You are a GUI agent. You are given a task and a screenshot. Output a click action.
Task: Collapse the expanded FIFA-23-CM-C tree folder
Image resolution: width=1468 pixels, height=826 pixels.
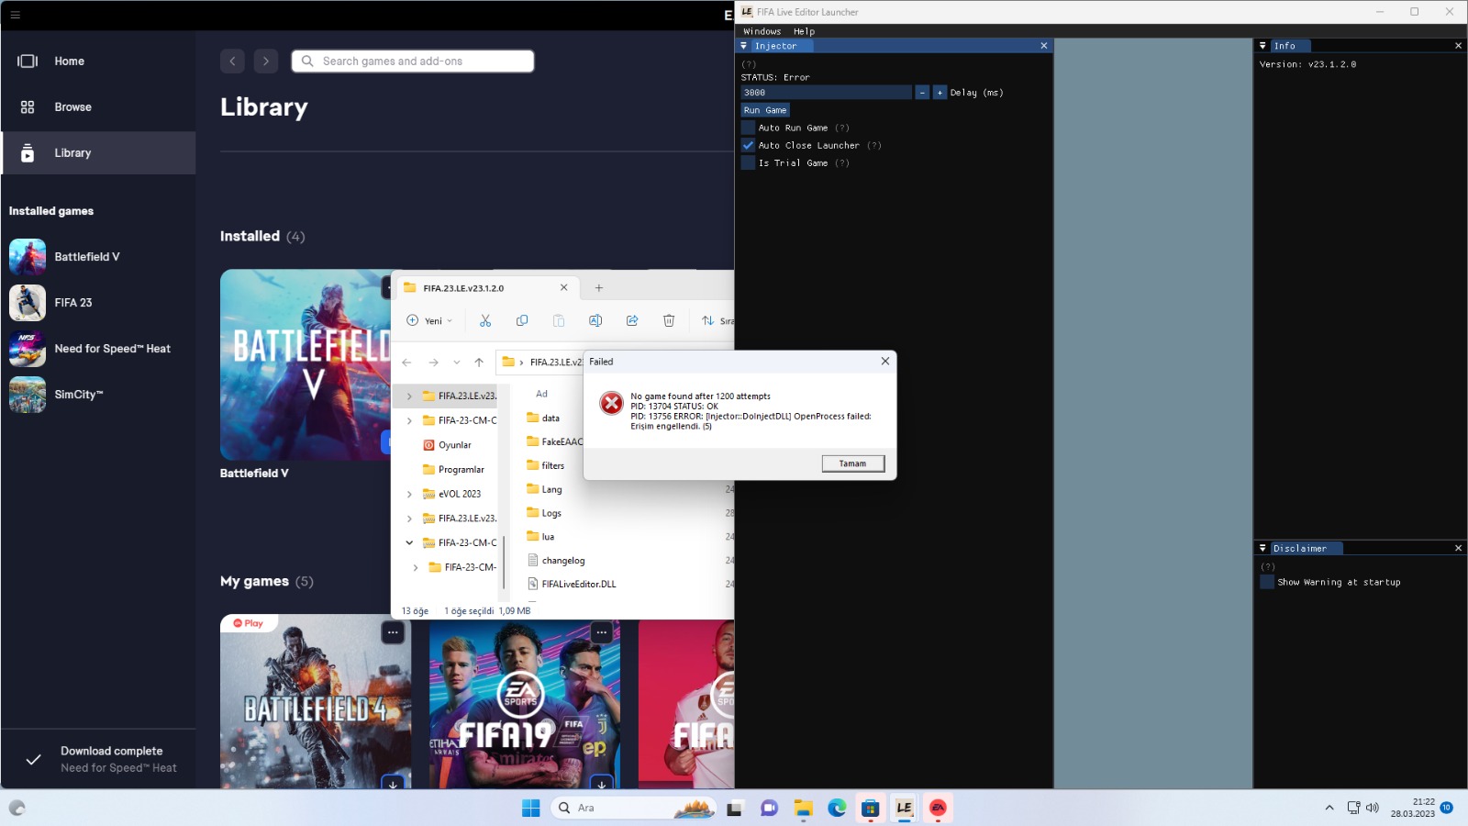coord(409,542)
